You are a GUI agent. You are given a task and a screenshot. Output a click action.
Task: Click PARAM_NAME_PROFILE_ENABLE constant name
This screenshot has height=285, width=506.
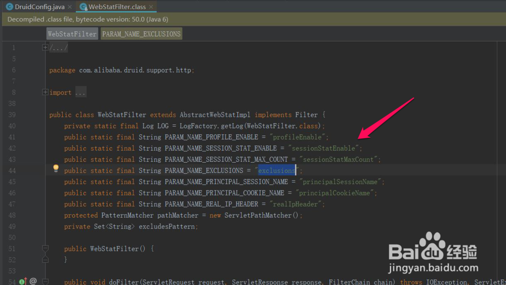tap(212, 137)
